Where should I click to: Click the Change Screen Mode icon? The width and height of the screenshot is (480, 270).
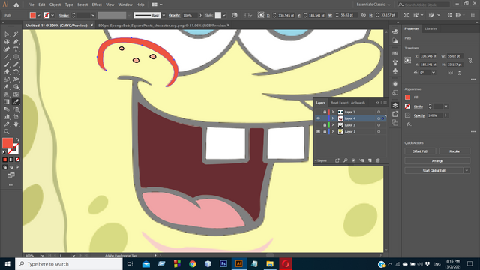point(11,175)
